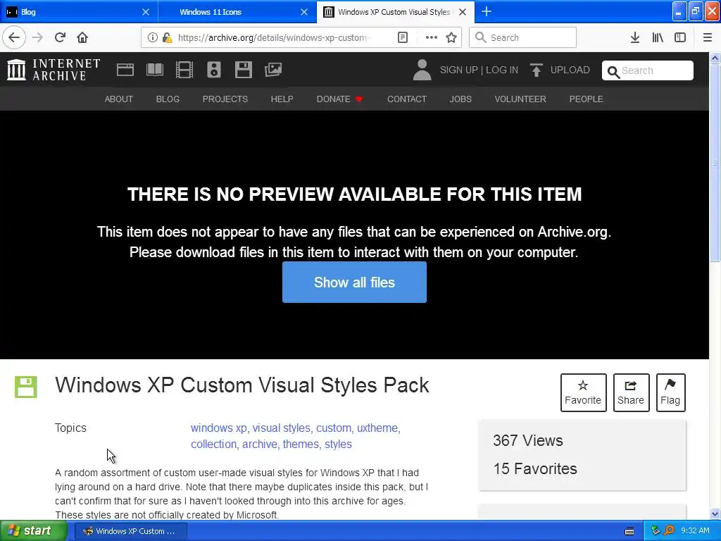Image resolution: width=721 pixels, height=541 pixels.
Task: Open the 'uxtheme' topic link
Action: click(377, 428)
